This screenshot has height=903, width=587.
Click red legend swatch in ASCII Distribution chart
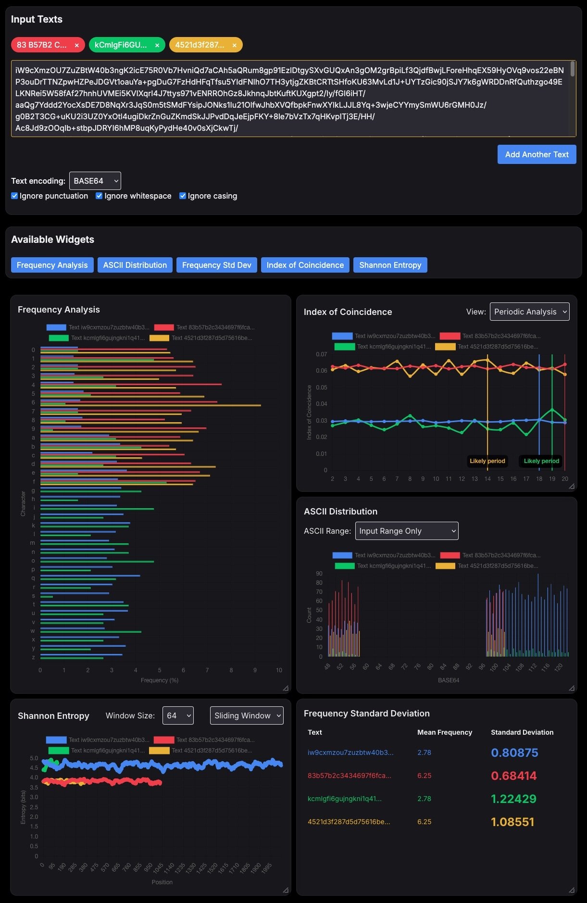pyautogui.click(x=450, y=555)
